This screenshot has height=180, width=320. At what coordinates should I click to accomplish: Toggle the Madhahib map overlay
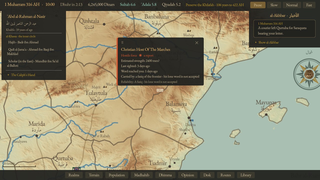click(142, 175)
